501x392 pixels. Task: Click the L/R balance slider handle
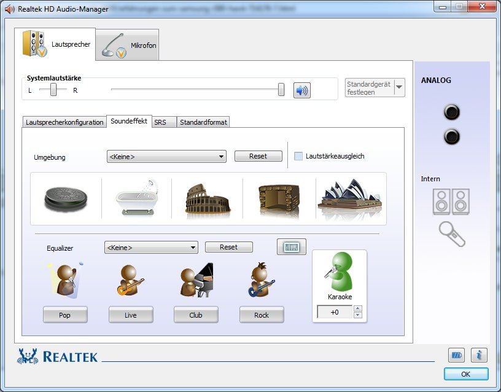pos(53,90)
